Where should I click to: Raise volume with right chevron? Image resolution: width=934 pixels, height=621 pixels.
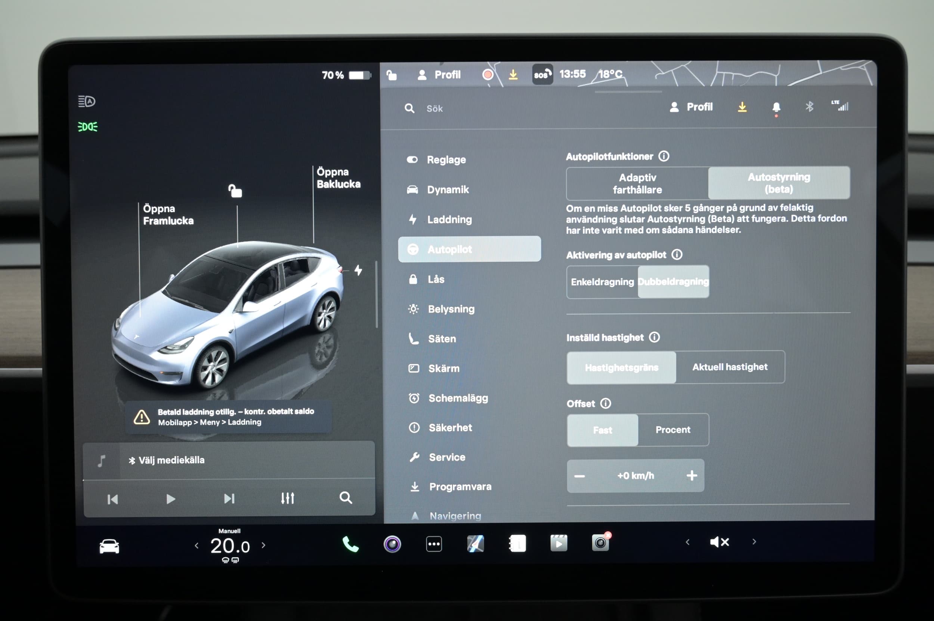[754, 541]
